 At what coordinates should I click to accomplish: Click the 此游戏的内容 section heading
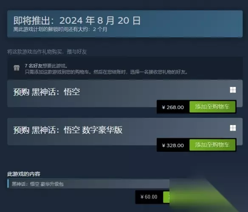pos(24,174)
